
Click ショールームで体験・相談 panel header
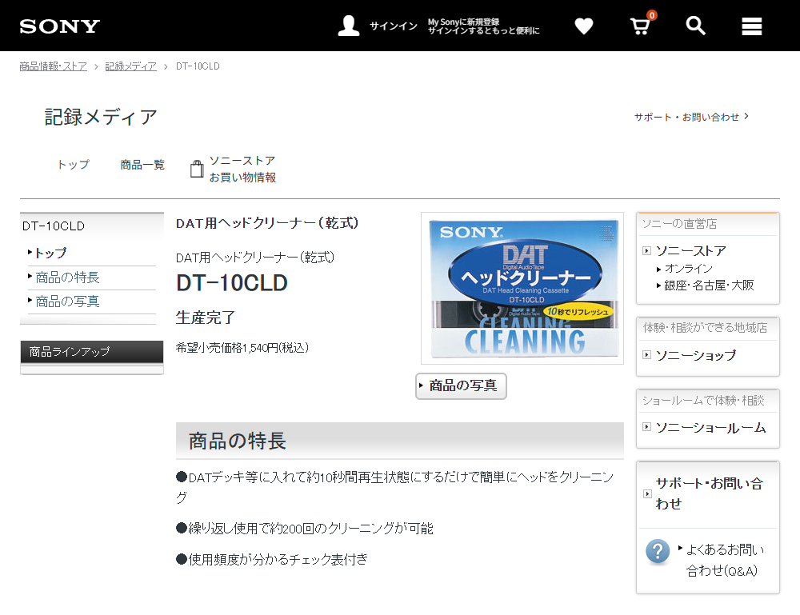click(x=703, y=401)
